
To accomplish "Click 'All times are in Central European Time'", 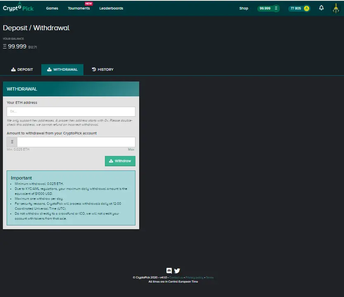I will click(173, 282).
